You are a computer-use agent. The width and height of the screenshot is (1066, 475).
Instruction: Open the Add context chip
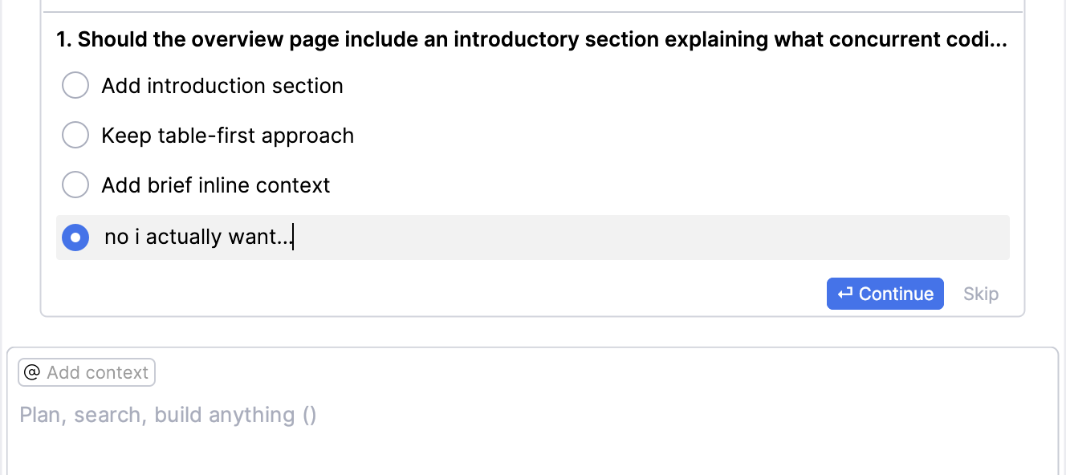coord(86,371)
